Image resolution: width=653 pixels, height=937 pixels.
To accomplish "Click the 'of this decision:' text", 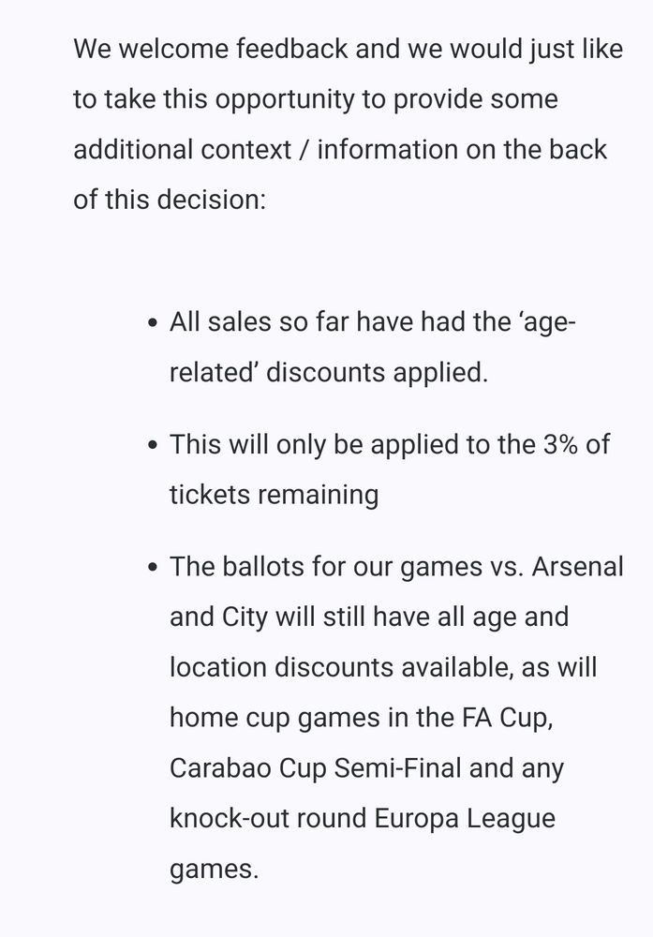I will click(170, 200).
